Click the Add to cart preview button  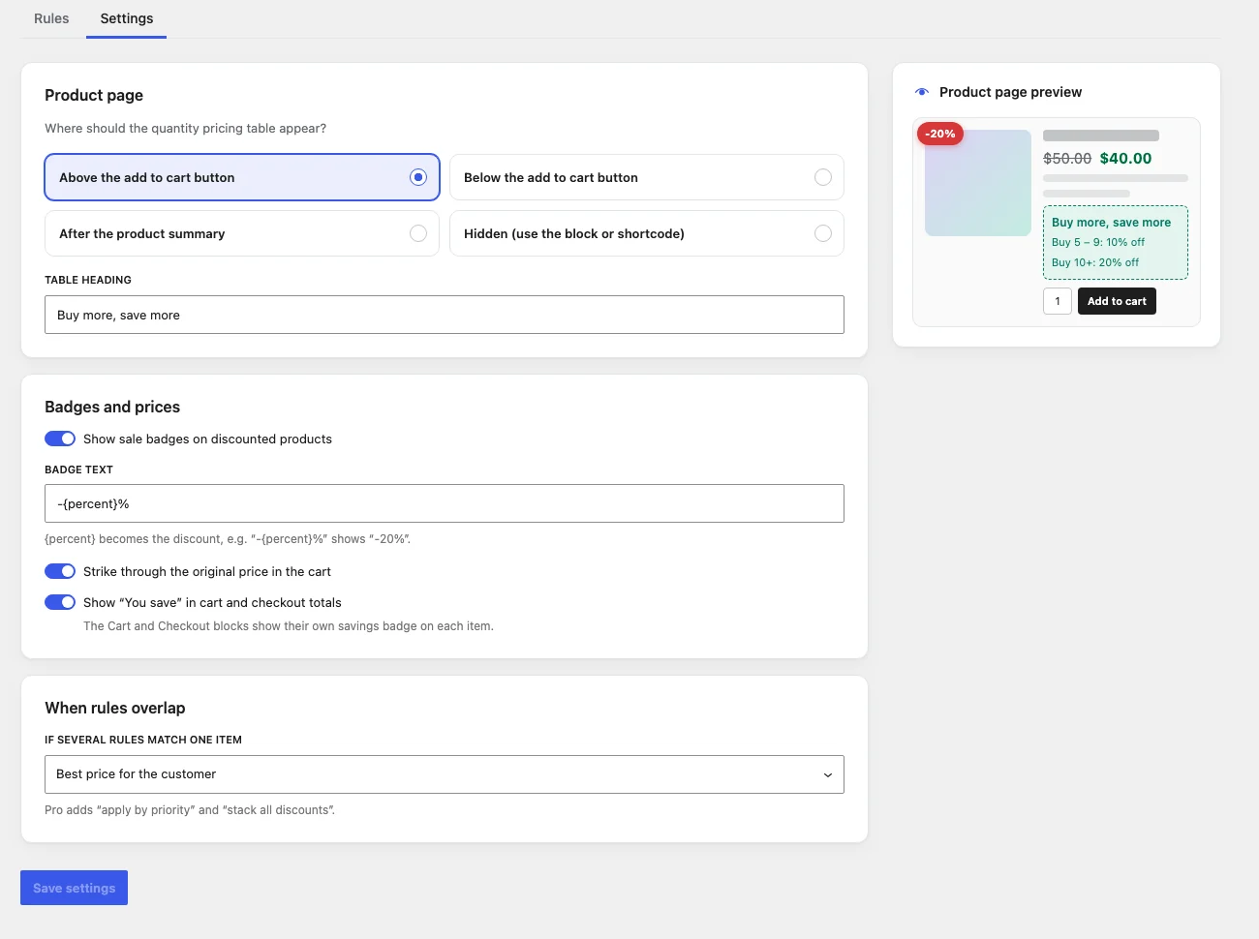pyautogui.click(x=1117, y=301)
